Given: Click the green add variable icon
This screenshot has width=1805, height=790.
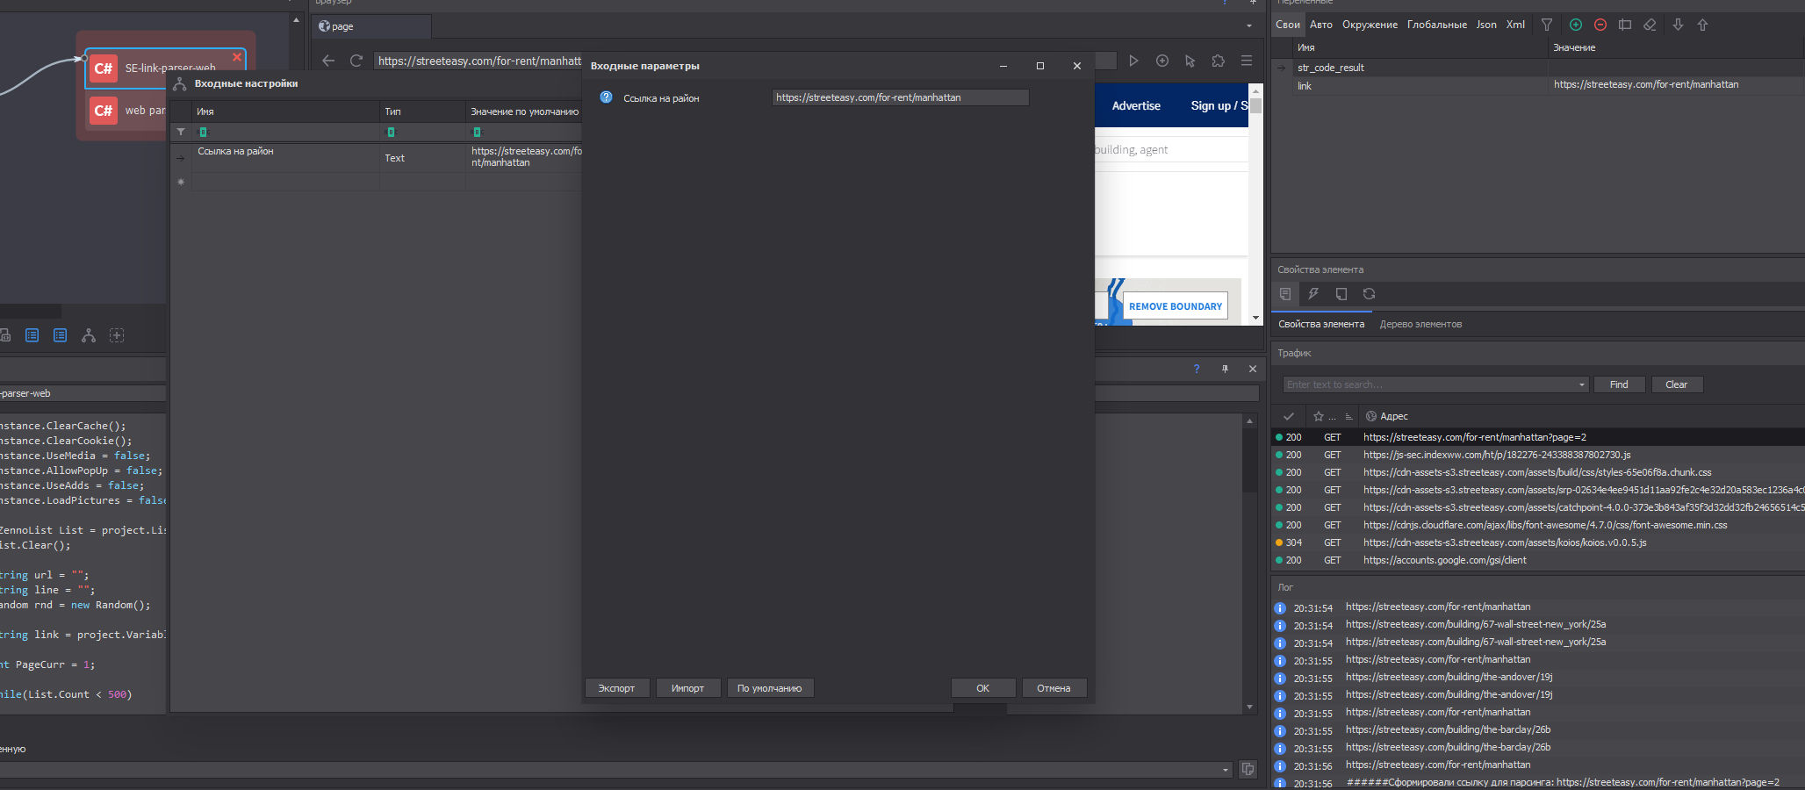Looking at the screenshot, I should click(x=1576, y=25).
